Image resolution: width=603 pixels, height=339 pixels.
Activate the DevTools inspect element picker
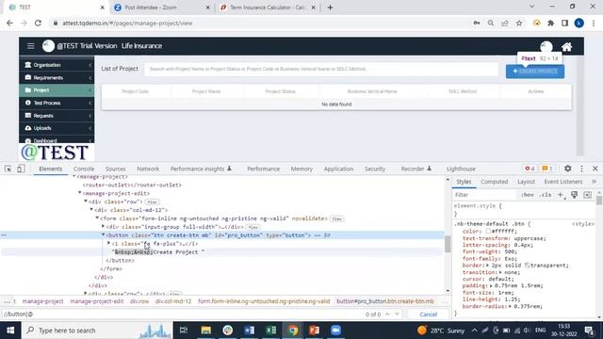pos(8,169)
